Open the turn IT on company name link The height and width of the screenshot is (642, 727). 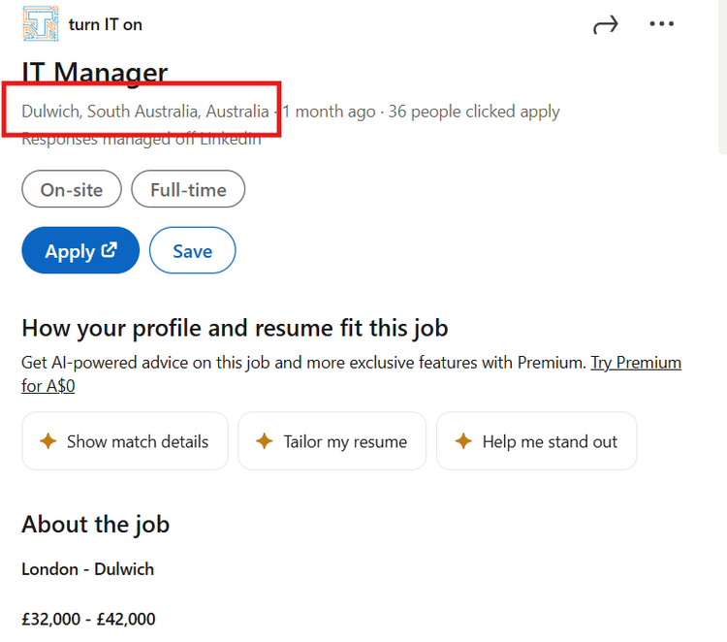[x=106, y=24]
